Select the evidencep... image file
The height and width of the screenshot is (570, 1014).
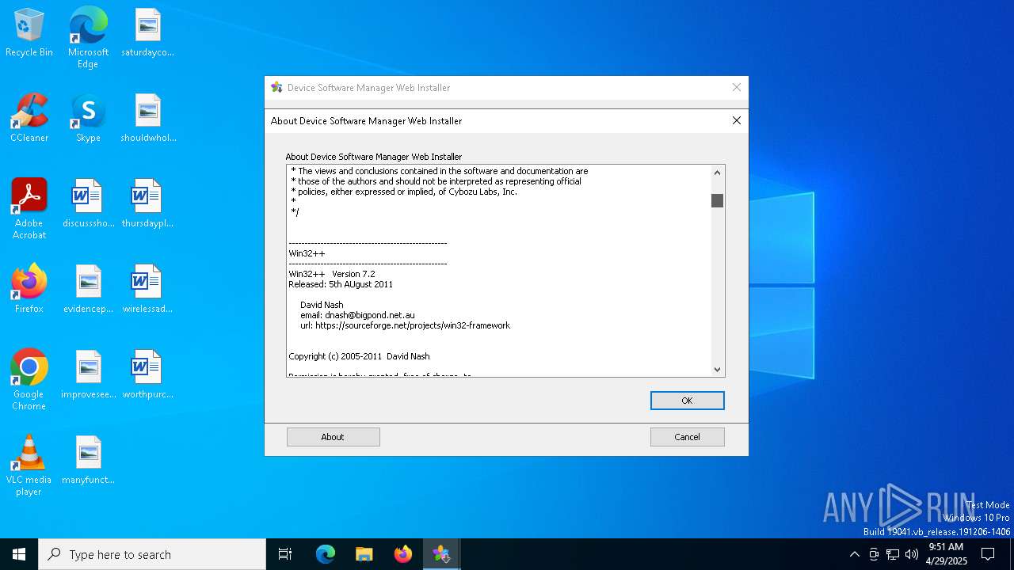[88, 290]
